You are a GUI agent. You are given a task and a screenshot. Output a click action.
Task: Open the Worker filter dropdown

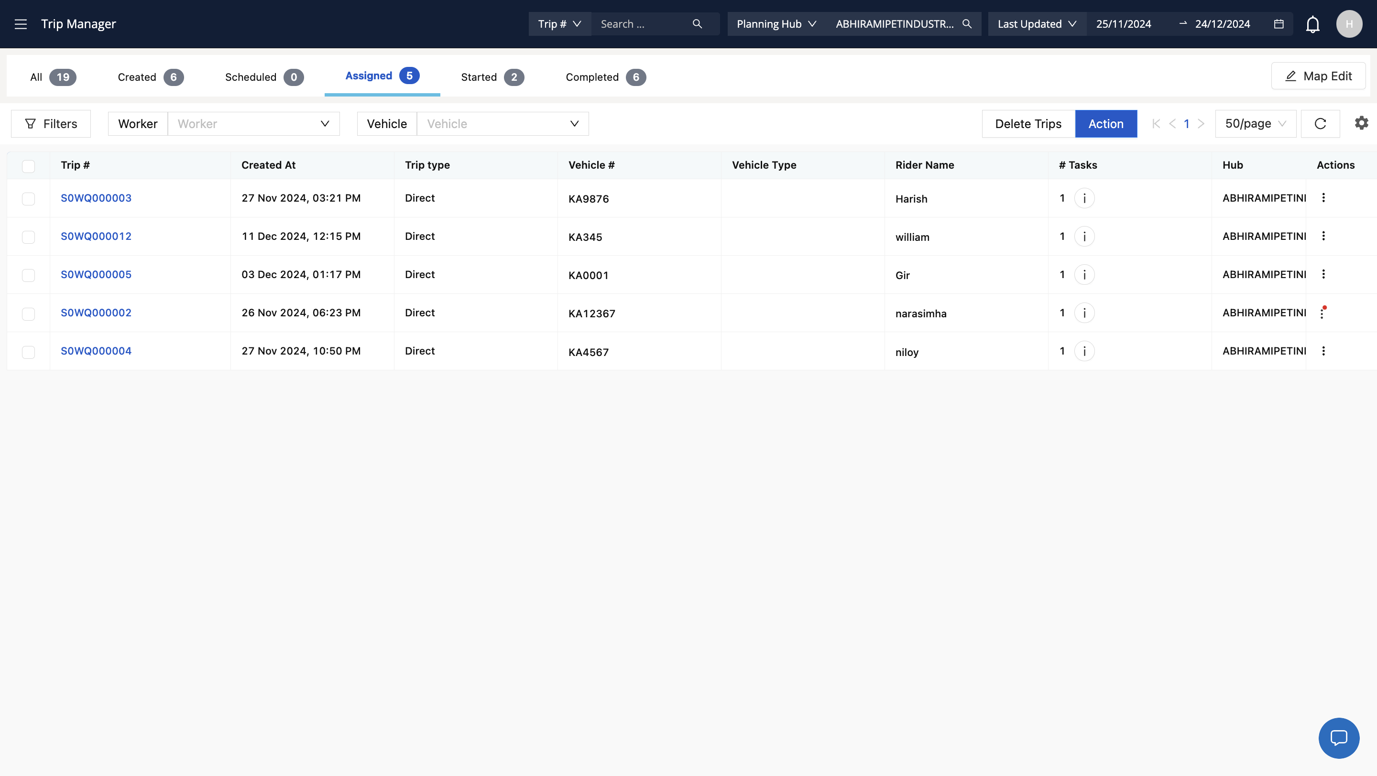(253, 124)
